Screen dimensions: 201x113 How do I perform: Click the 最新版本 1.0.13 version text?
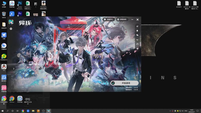point(132,90)
